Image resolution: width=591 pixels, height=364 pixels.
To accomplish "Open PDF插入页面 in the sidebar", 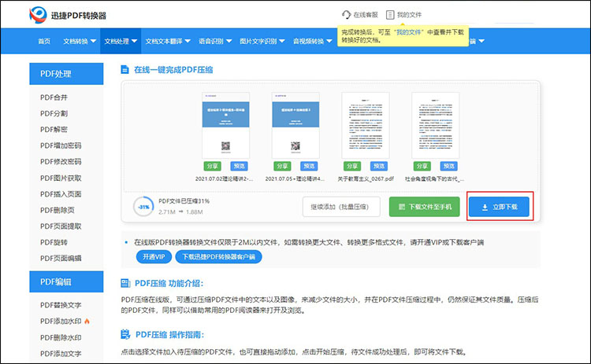I will 61,194.
